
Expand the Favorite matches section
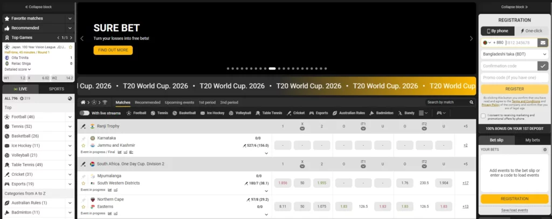[x=70, y=18]
